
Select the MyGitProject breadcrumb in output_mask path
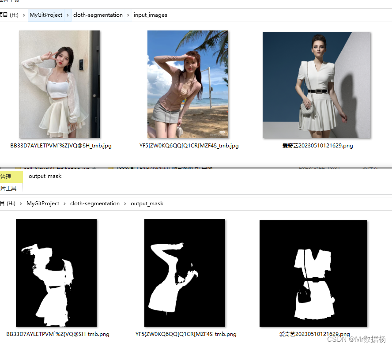(x=43, y=203)
